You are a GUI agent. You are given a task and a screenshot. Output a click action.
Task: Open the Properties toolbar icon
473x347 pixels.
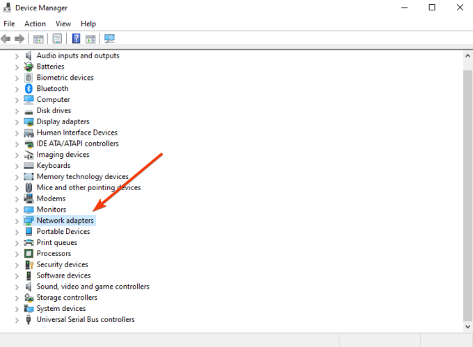[57, 39]
